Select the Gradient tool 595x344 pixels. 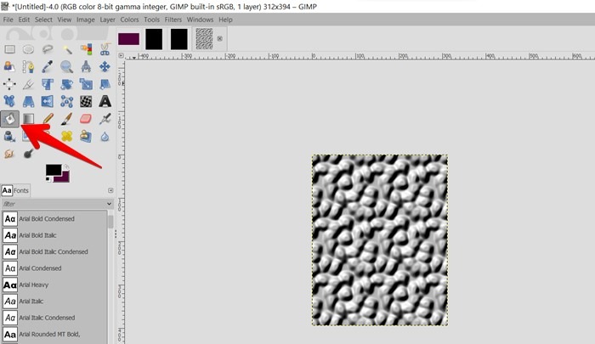28,119
